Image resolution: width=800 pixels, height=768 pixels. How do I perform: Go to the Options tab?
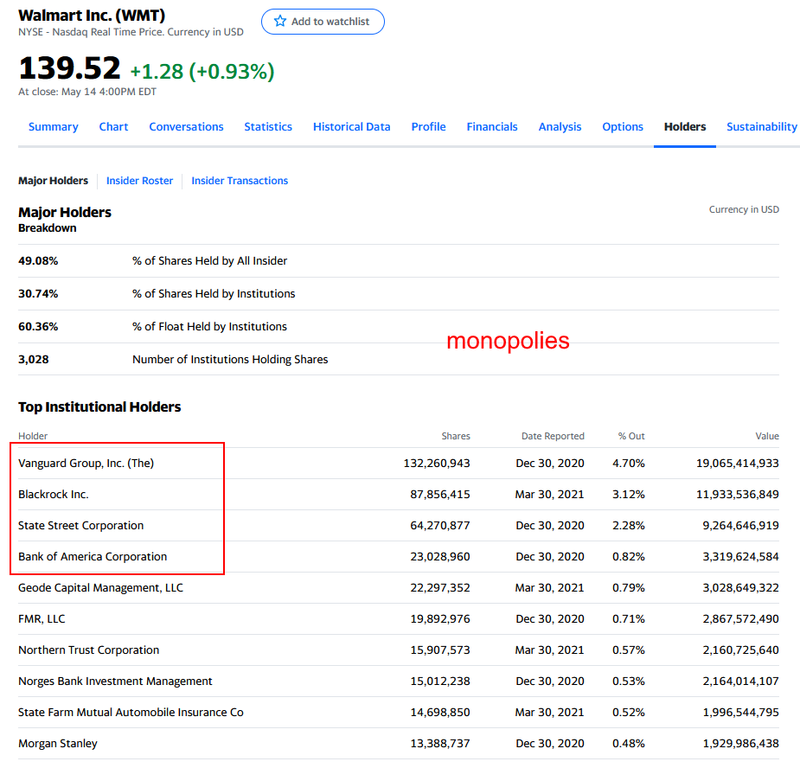point(623,126)
